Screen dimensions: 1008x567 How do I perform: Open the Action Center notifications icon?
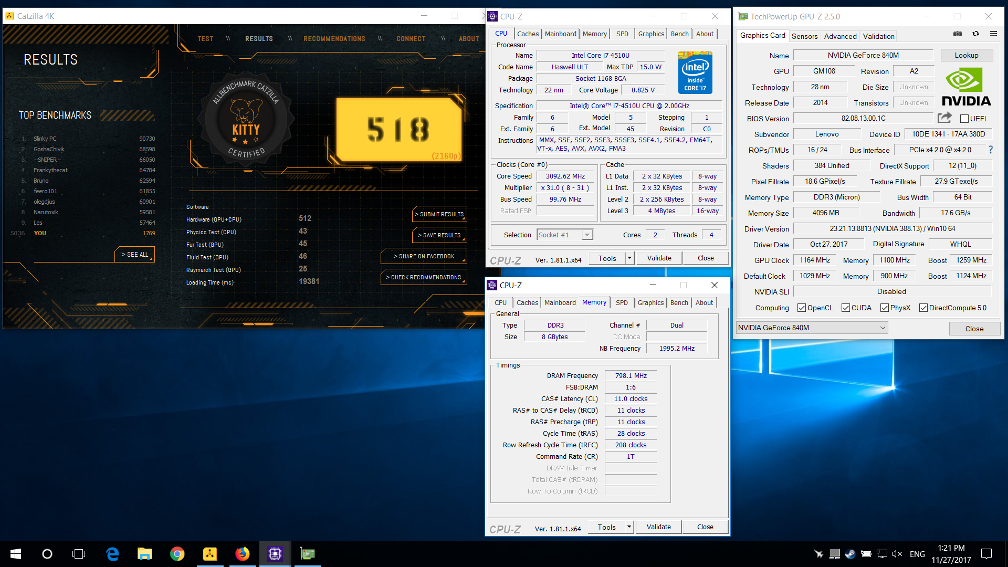coord(986,554)
